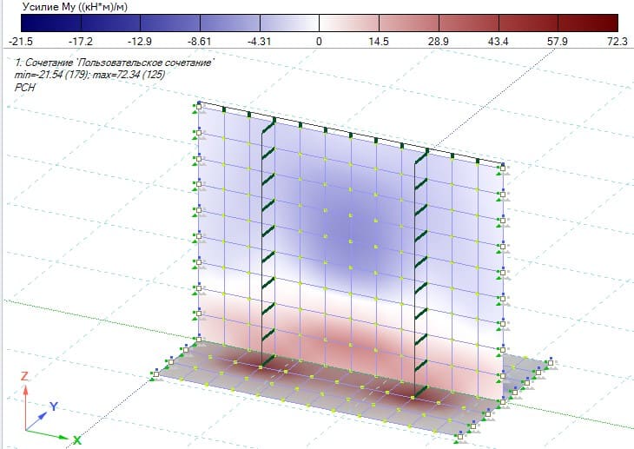Click the '-21.5' minimum scale value
This screenshot has height=449, width=634.
pyautogui.click(x=21, y=42)
